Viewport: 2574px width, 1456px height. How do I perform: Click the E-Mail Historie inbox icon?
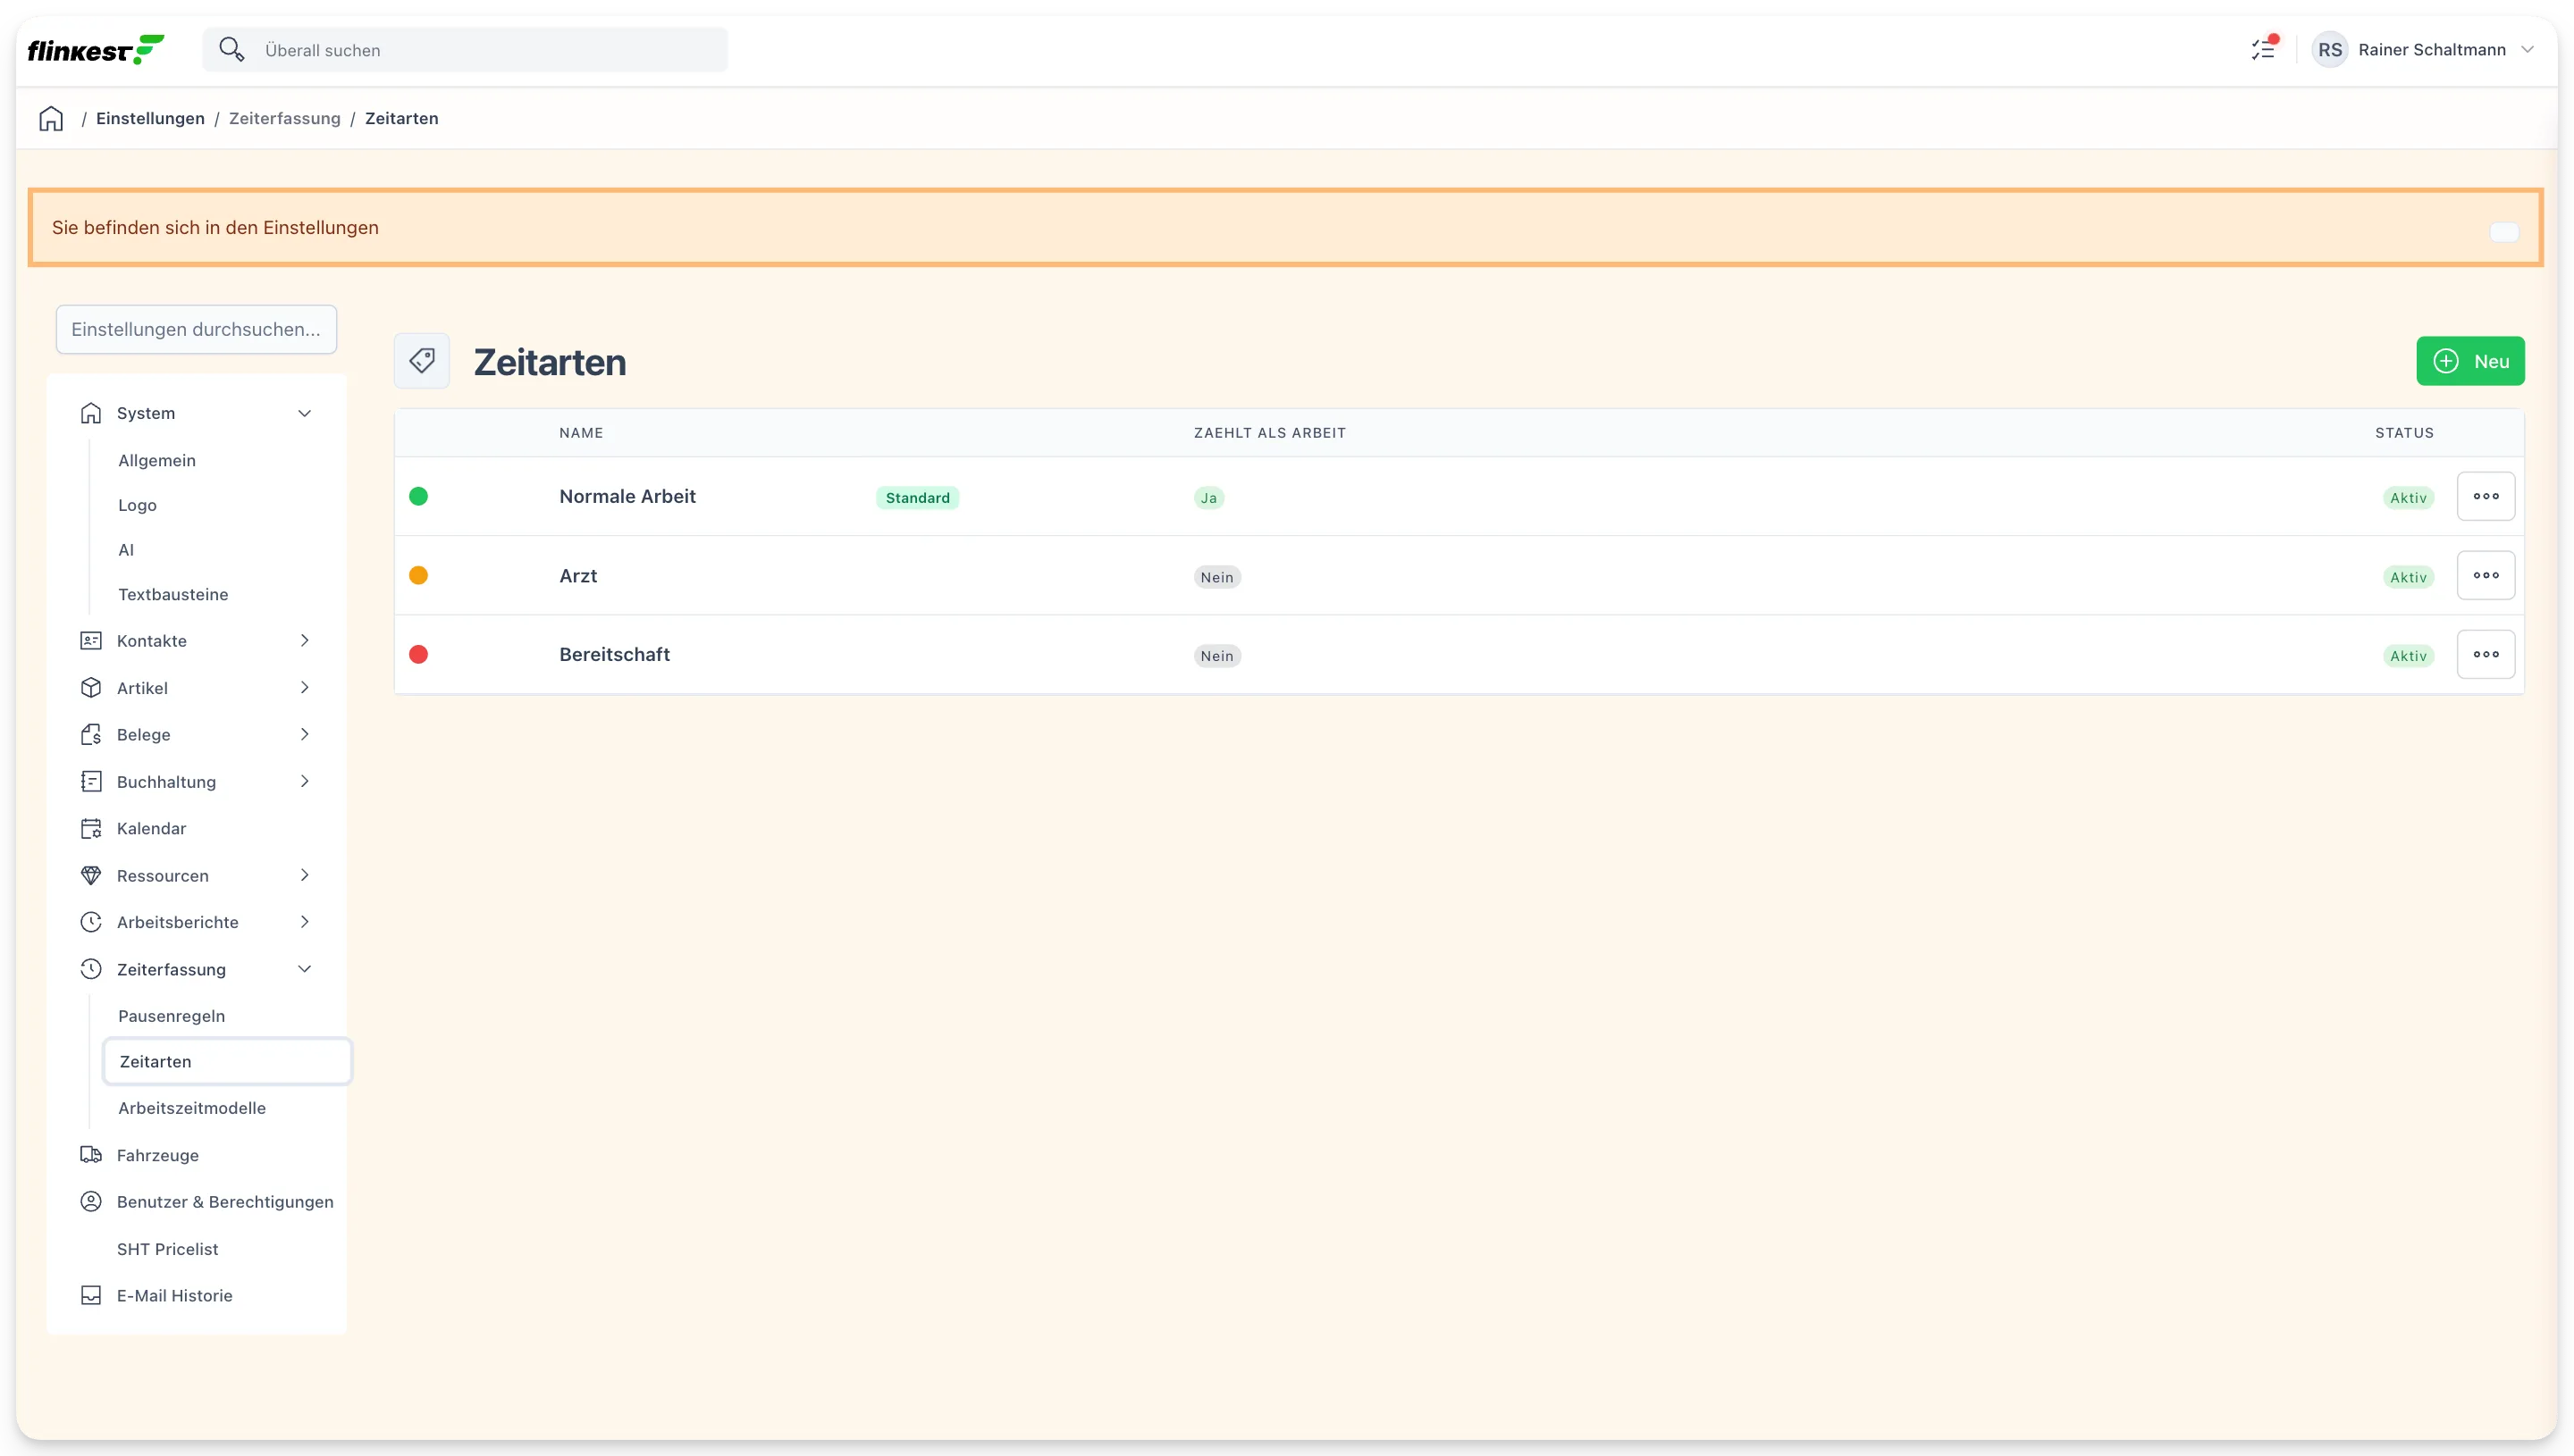click(91, 1295)
